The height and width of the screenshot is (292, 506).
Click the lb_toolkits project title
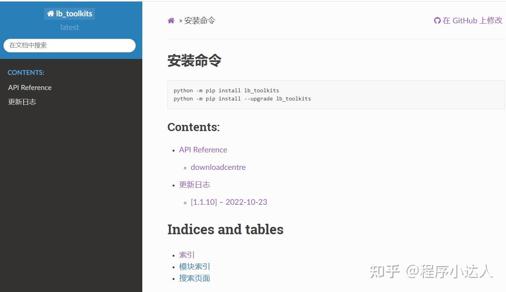click(74, 13)
